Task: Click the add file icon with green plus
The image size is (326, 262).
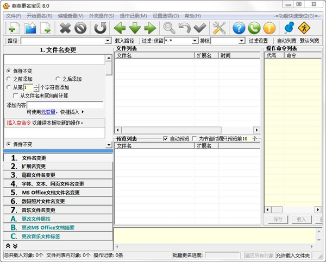Action: 13,28
